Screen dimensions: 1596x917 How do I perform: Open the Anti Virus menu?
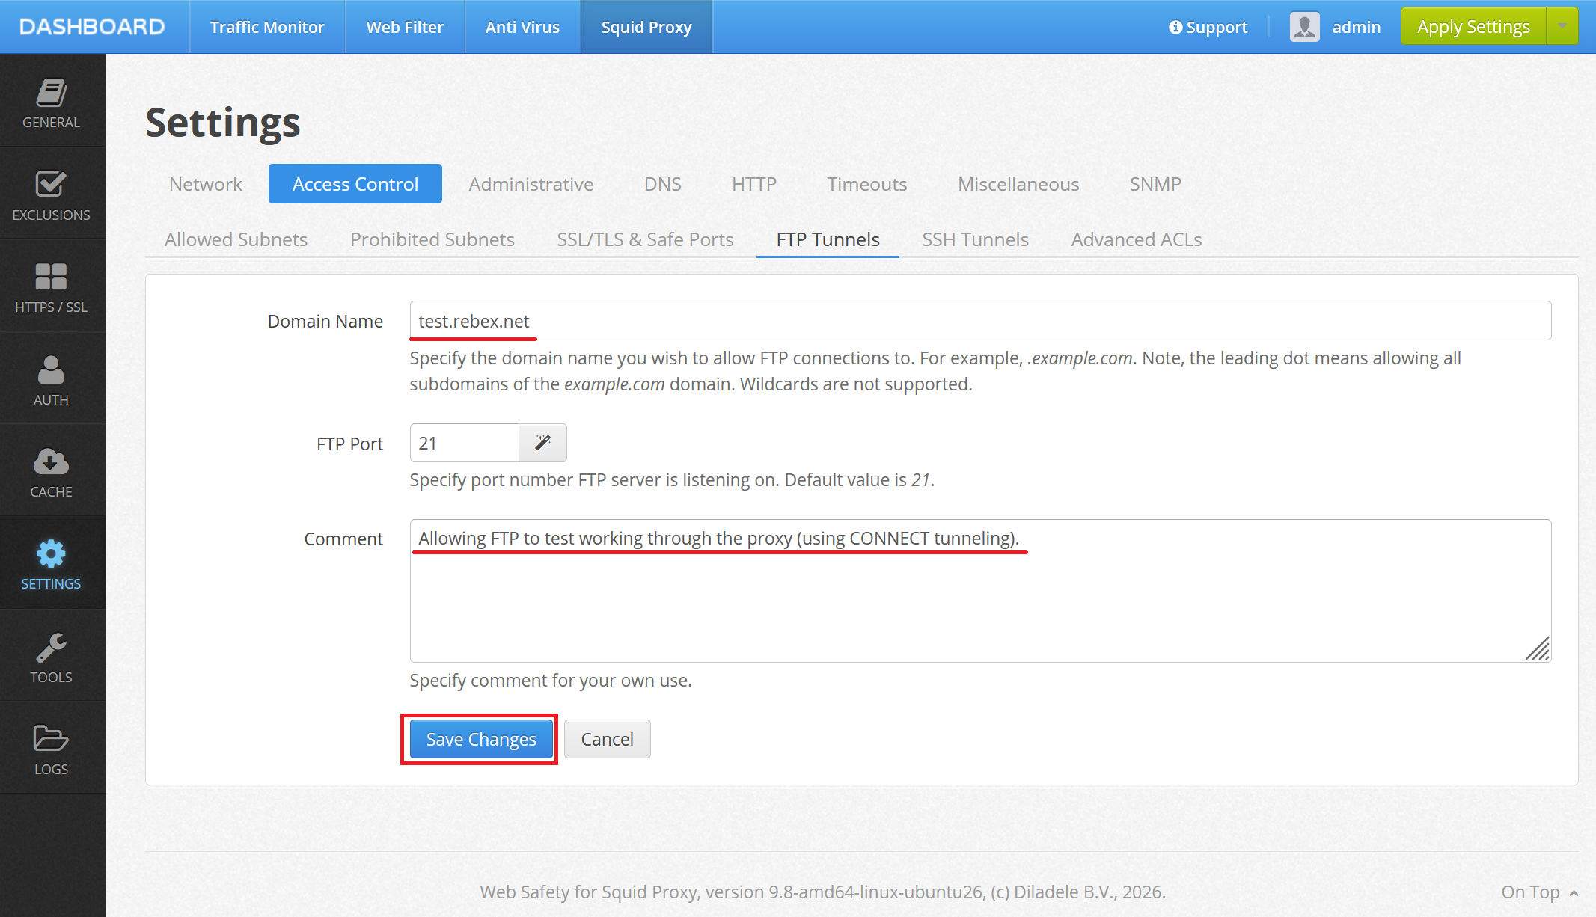tap(522, 27)
